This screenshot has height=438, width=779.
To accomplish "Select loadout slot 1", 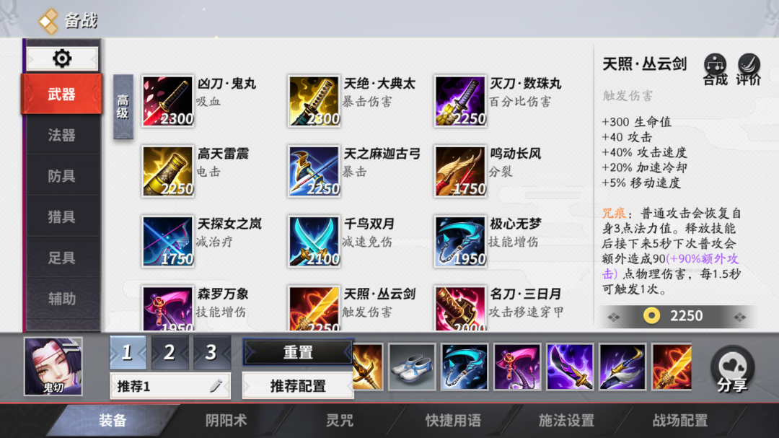I will pos(128,352).
